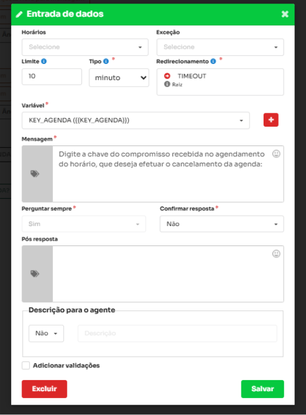Click inside the Pós resposta text area
Viewport: 306px width, 415px height.
168,274
